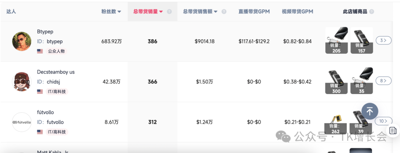This screenshot has height=153, width=400.
Task: Open Btypep's product thumbnail with 205 sales
Action: tap(336, 40)
